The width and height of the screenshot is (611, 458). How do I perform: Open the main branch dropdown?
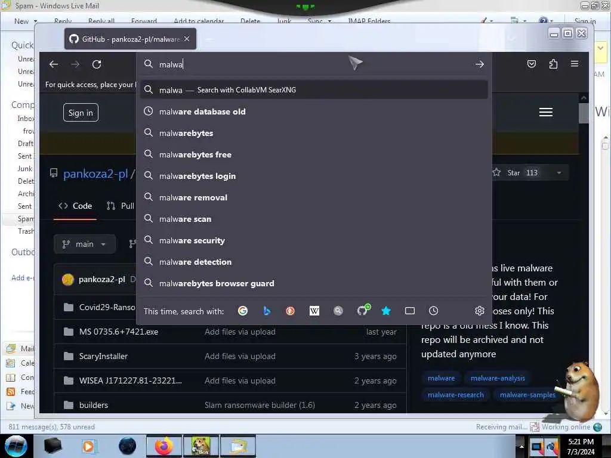click(x=84, y=244)
